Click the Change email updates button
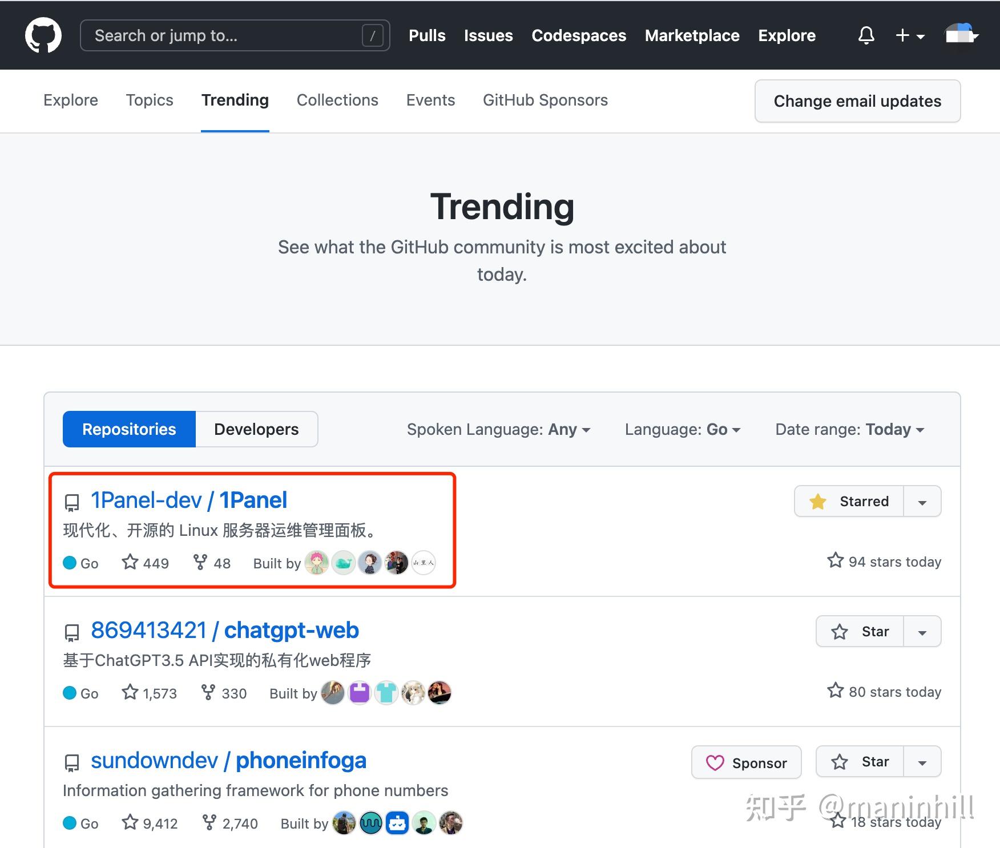The height and width of the screenshot is (848, 1000). (x=857, y=101)
